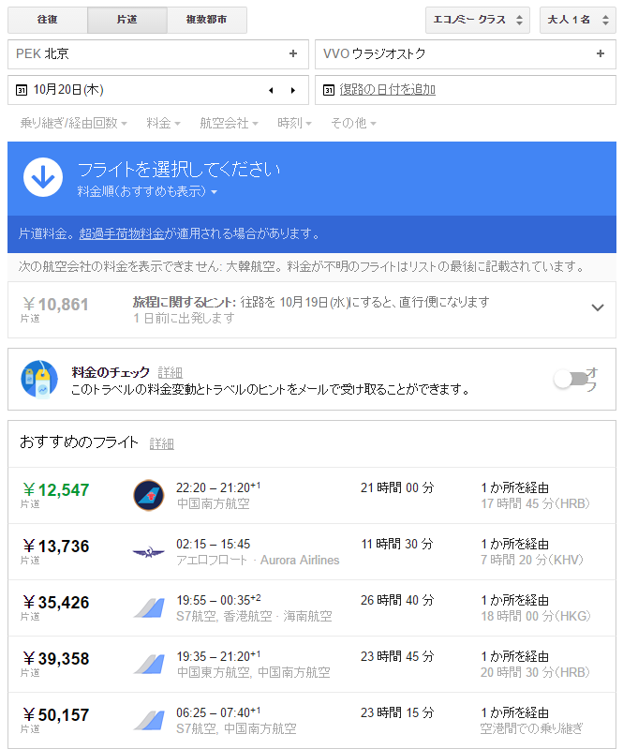Click the blue down-arrow circle icon
Screen dimensions: 623x749
coord(43,177)
